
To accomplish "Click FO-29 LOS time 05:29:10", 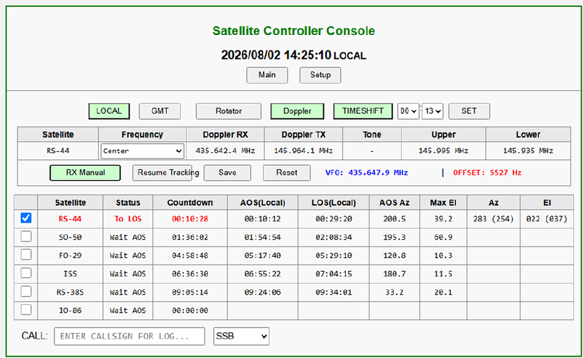I will click(334, 256).
